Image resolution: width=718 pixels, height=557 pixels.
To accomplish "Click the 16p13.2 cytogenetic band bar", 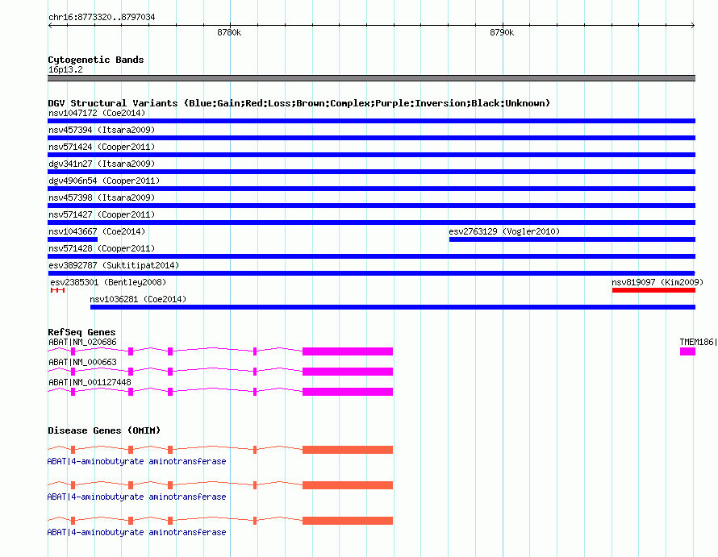I will coord(371,78).
